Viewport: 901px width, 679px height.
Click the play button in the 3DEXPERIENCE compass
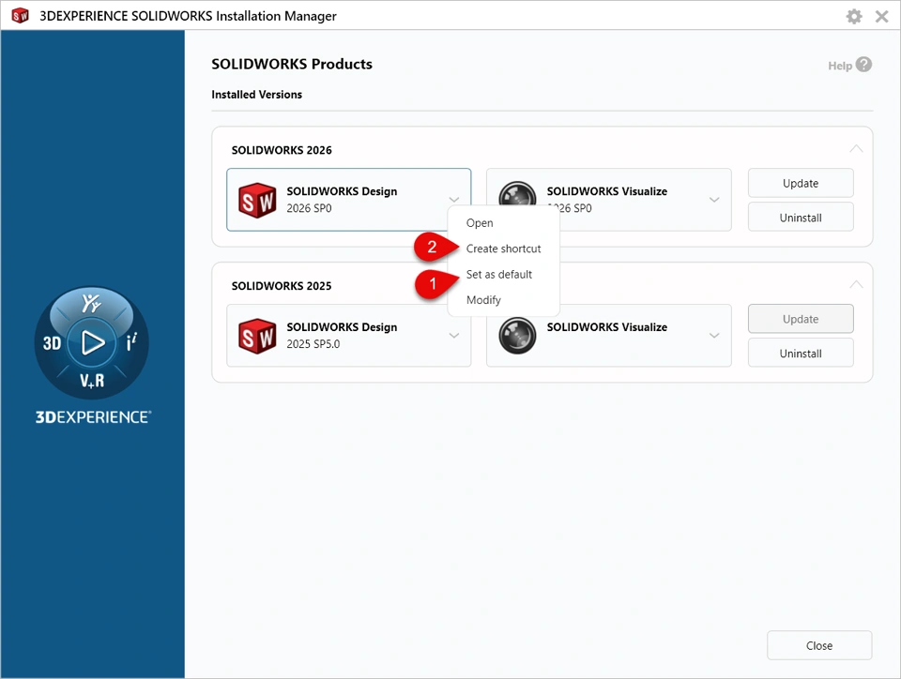pyautogui.click(x=92, y=342)
